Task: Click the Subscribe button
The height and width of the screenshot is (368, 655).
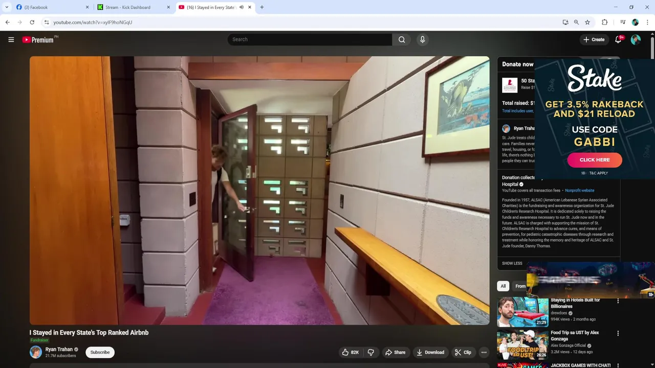Action: click(100, 352)
